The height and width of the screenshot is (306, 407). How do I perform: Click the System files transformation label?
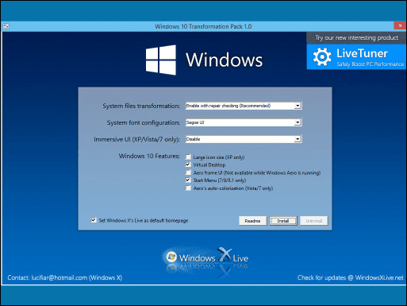(141, 106)
